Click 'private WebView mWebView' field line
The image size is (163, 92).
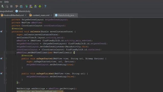pos(27,23)
